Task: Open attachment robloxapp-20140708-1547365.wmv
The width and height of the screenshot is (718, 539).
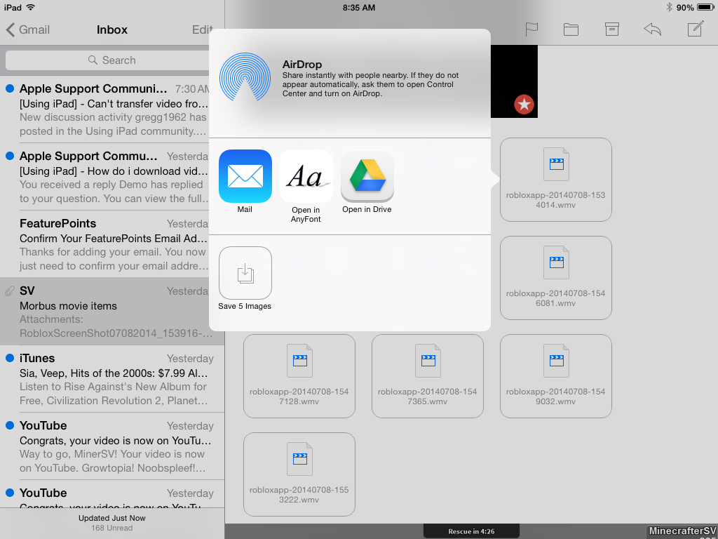Action: pos(428,376)
